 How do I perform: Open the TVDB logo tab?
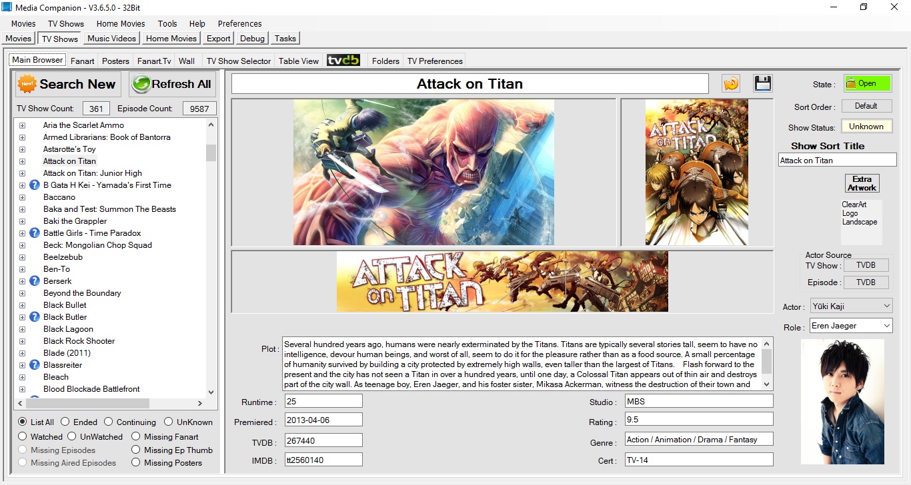[343, 61]
